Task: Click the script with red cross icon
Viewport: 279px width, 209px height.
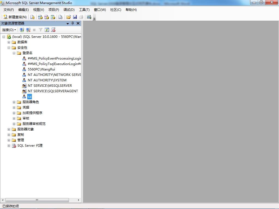Action: (53, 30)
